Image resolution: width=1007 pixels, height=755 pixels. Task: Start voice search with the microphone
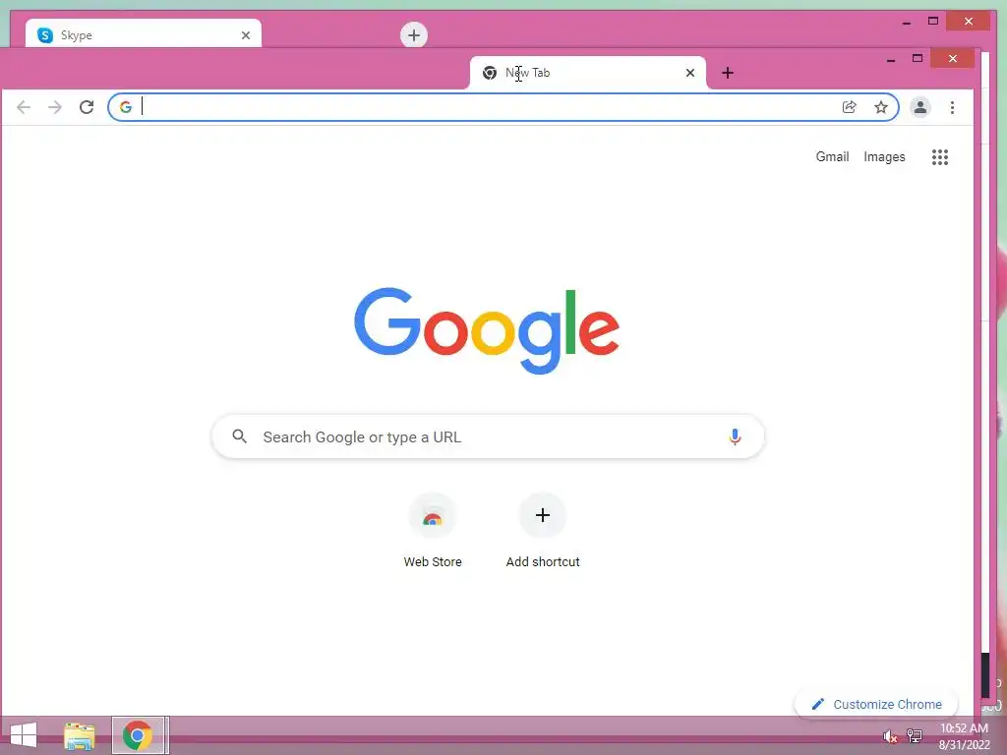coord(736,437)
